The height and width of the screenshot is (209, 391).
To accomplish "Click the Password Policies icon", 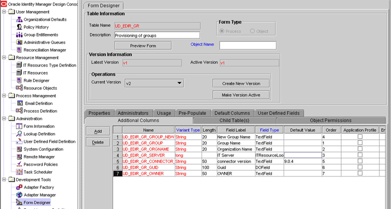I will point(19,164).
